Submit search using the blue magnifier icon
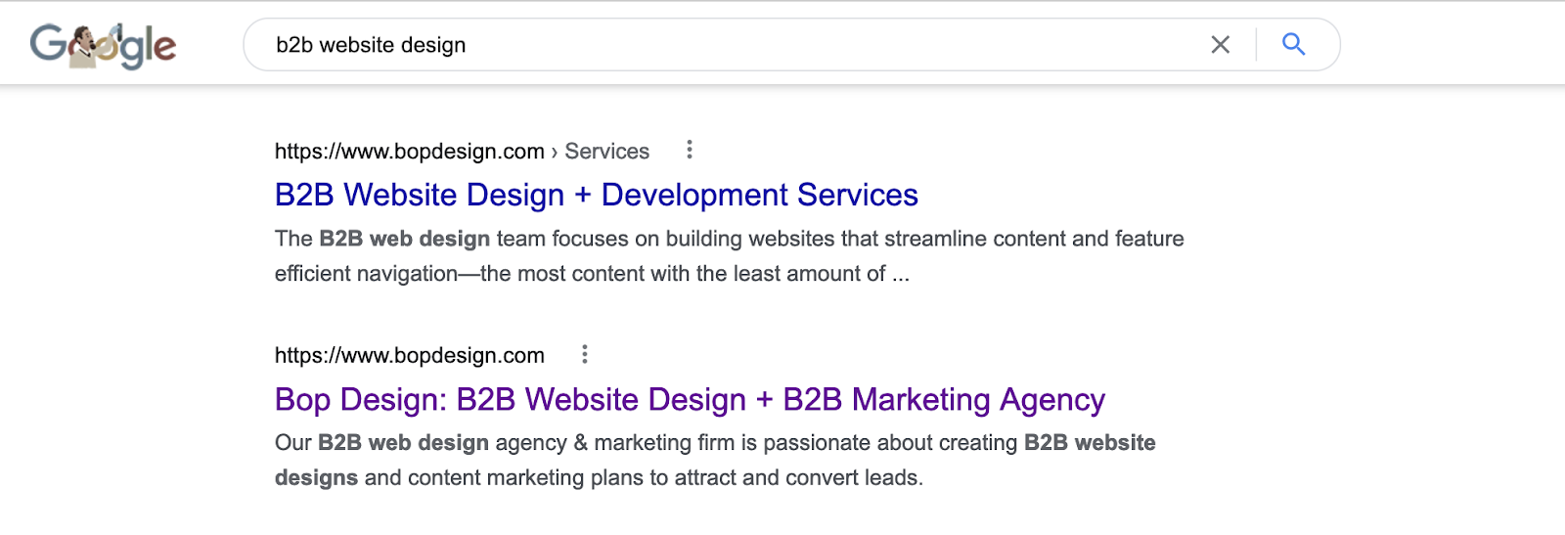This screenshot has width=1565, height=535. coord(1293,45)
